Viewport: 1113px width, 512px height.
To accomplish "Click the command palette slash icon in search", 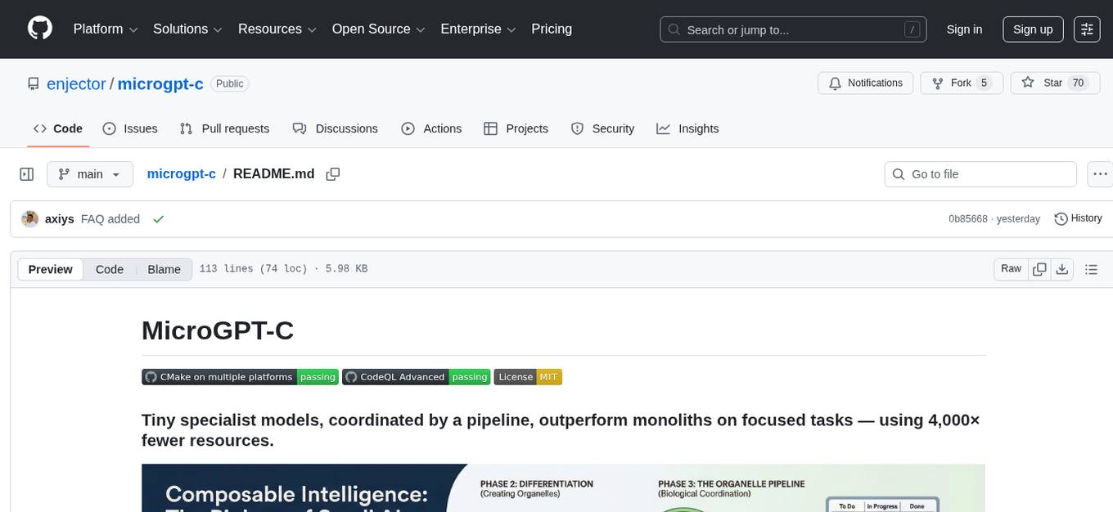I will click(912, 29).
